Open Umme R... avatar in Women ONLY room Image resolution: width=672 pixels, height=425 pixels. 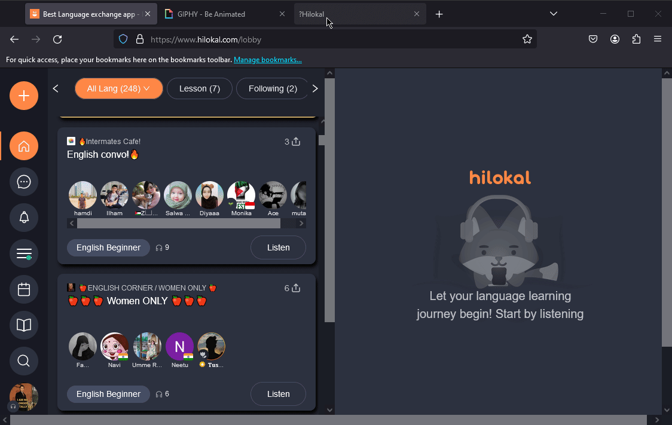click(x=147, y=346)
